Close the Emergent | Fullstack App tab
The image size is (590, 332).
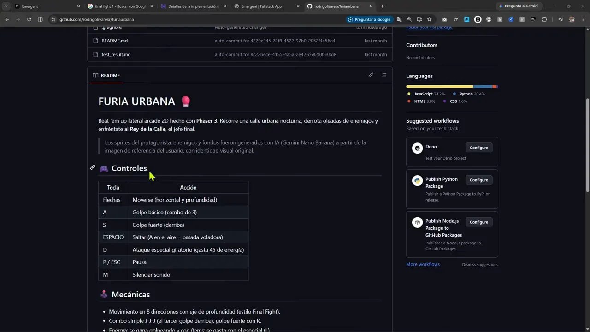(x=298, y=6)
